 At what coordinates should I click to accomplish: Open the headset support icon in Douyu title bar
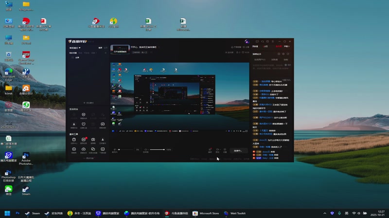pos(262,42)
